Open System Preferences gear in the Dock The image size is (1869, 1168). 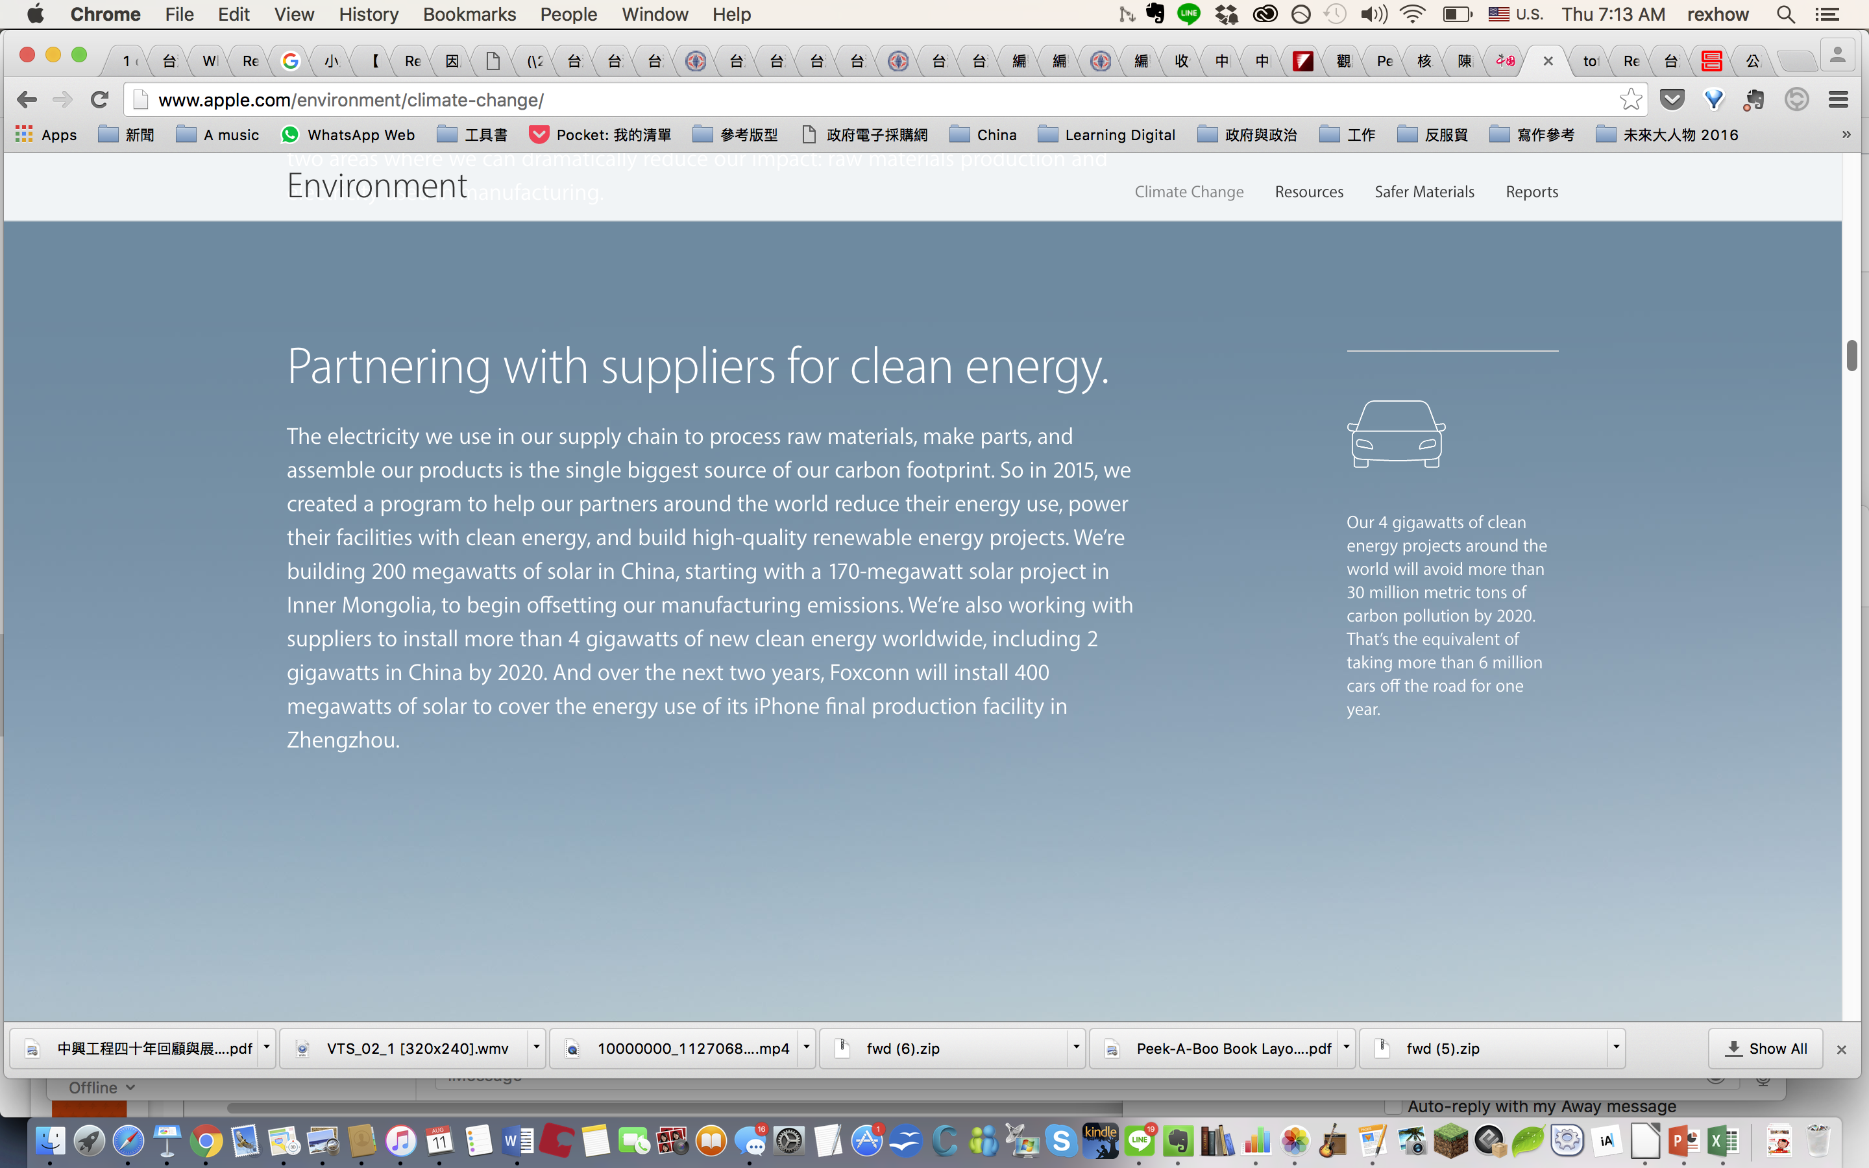pos(789,1141)
